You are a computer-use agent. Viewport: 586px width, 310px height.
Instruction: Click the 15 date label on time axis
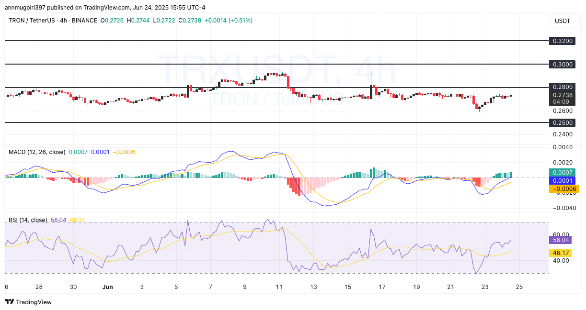pyautogui.click(x=348, y=287)
